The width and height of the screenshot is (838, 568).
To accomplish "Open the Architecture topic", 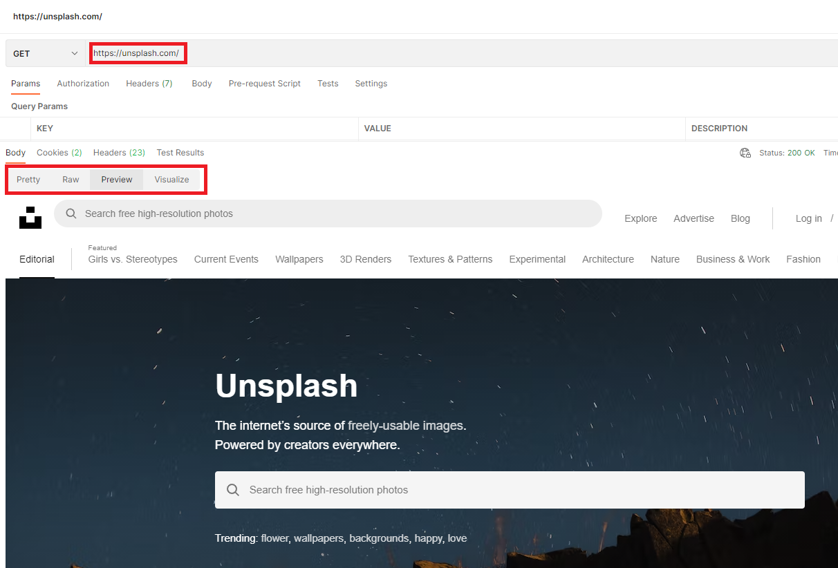I will [608, 259].
